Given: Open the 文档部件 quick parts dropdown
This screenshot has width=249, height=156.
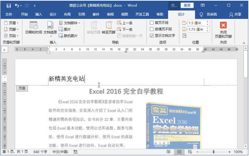Looking at the screenshot, I should coord(69,23).
